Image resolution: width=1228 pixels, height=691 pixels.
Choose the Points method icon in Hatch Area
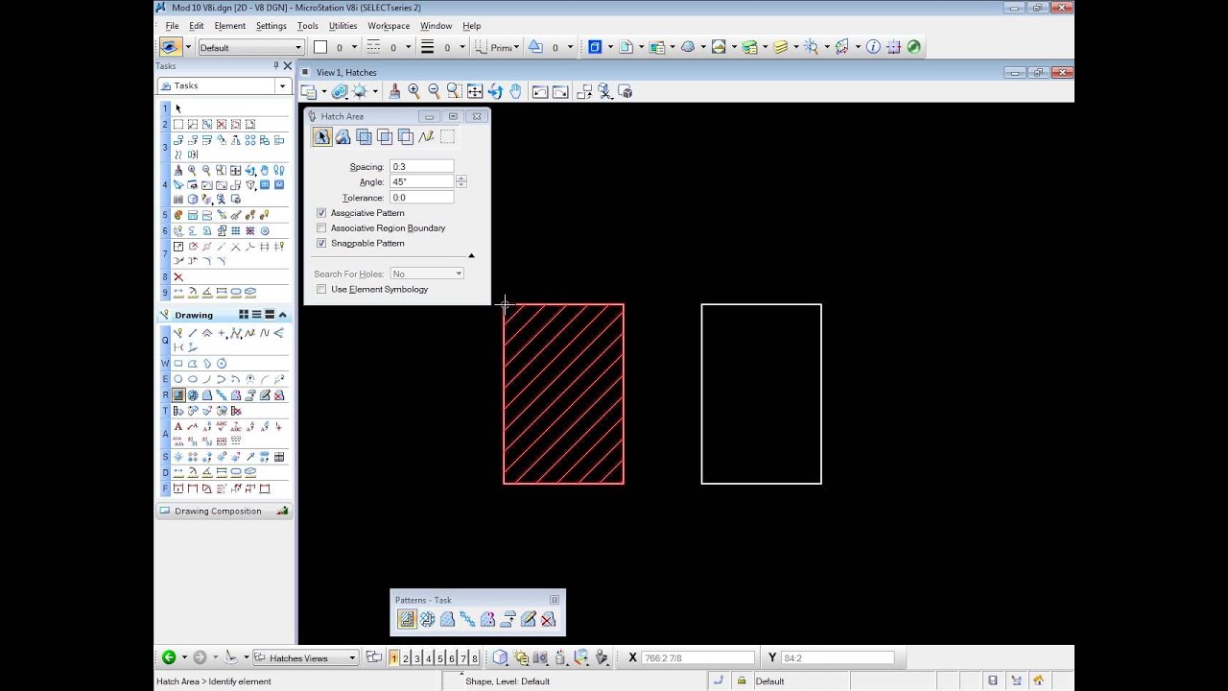point(426,137)
